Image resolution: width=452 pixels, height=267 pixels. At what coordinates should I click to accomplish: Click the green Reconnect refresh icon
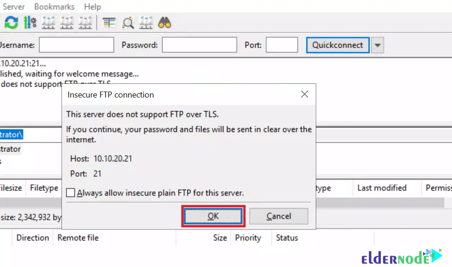pyautogui.click(x=11, y=22)
